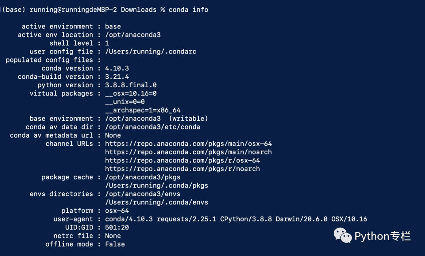Open the repo.anaconda.com pkgs/r/noarch URL

(x=182, y=169)
